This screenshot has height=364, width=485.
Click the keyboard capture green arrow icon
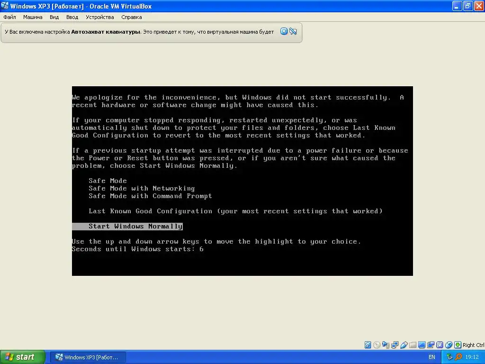pyautogui.click(x=458, y=345)
